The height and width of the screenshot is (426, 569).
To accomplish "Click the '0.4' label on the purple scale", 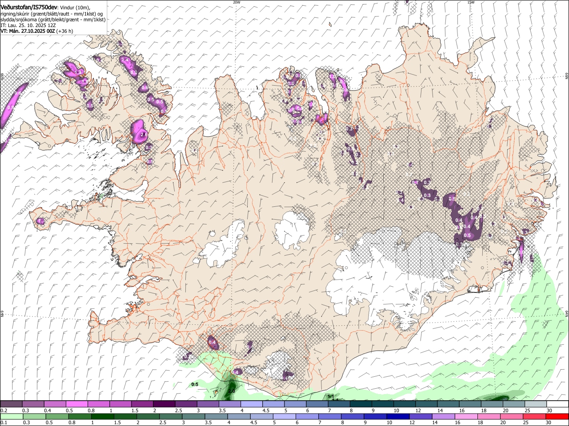I will 48,410.
